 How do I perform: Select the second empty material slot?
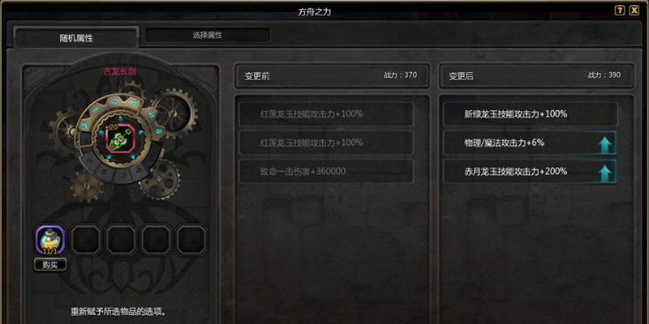86,240
